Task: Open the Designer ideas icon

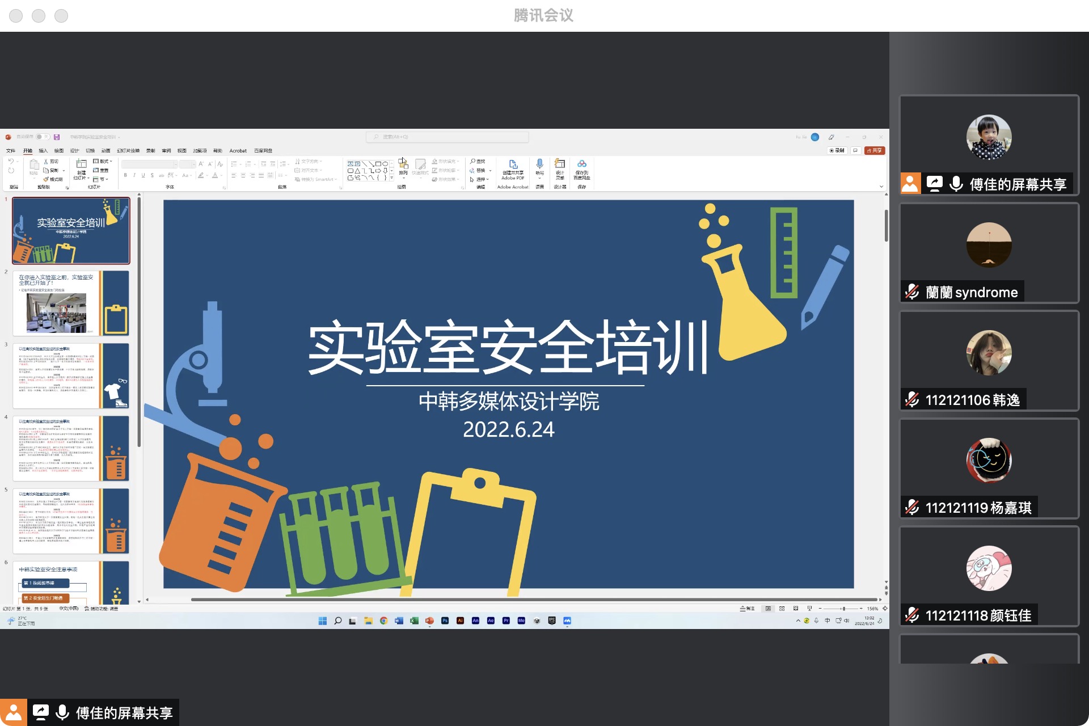Action: pyautogui.click(x=560, y=164)
